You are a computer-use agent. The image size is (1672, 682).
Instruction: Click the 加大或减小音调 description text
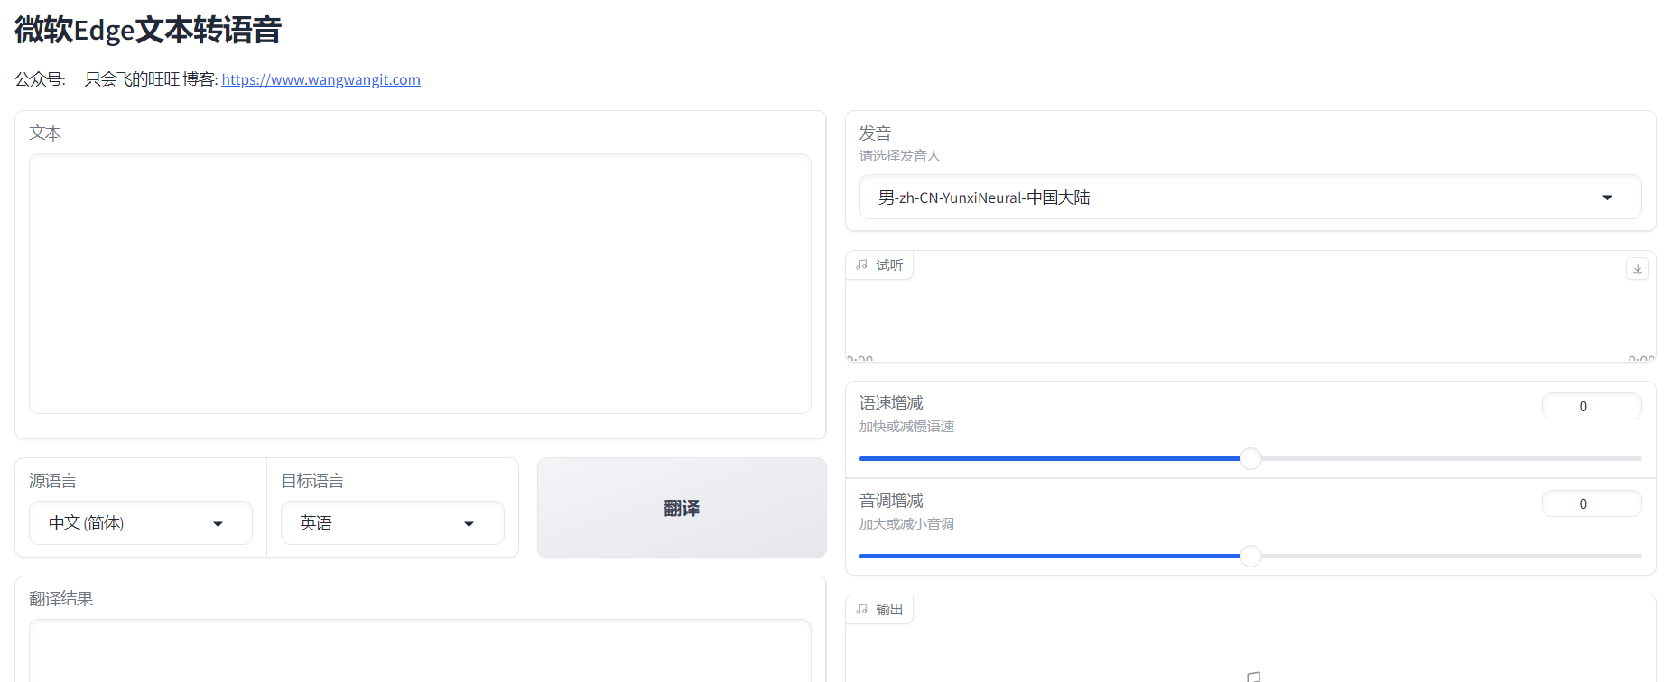(906, 524)
